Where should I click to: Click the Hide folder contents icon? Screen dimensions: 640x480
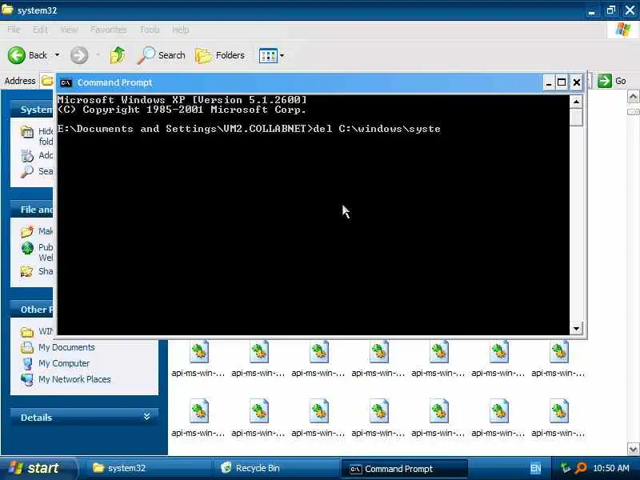click(27, 132)
